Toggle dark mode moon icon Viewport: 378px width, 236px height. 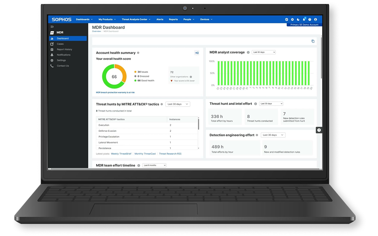point(298,19)
